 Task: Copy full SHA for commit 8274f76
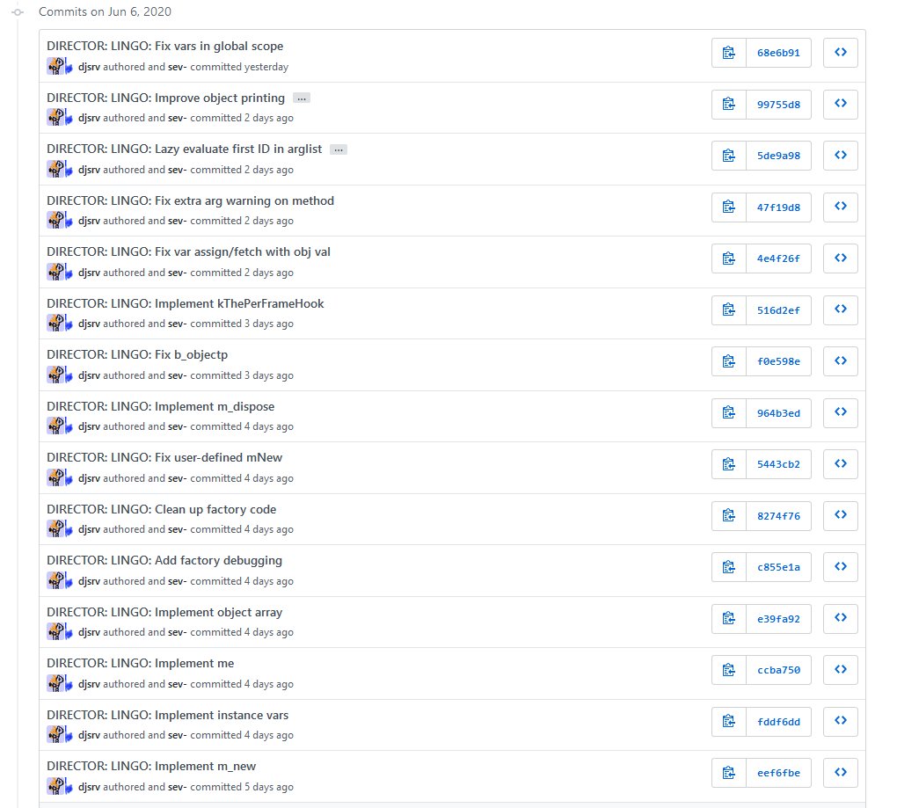click(x=729, y=516)
